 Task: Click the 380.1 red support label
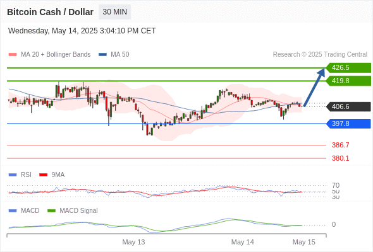coord(340,158)
